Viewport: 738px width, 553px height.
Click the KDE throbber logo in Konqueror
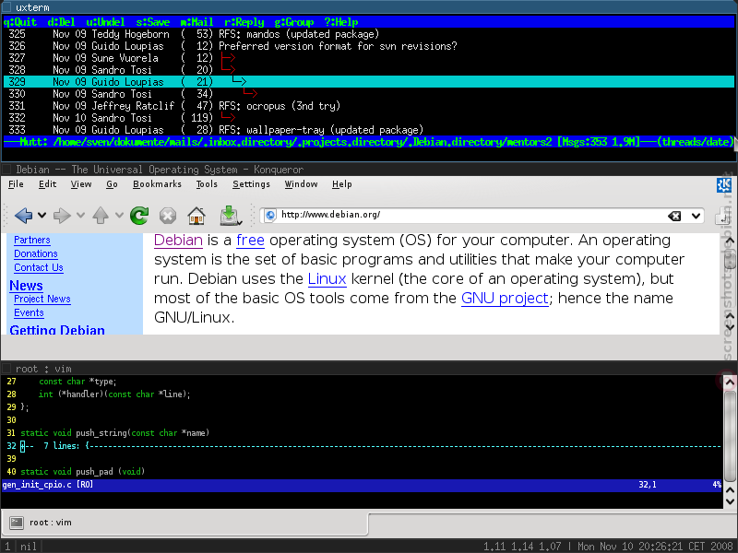724,185
